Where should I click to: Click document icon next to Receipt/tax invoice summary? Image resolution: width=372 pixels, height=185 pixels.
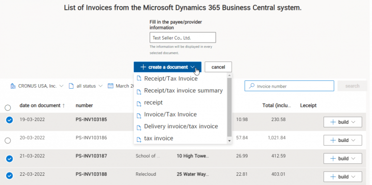pos(139,92)
